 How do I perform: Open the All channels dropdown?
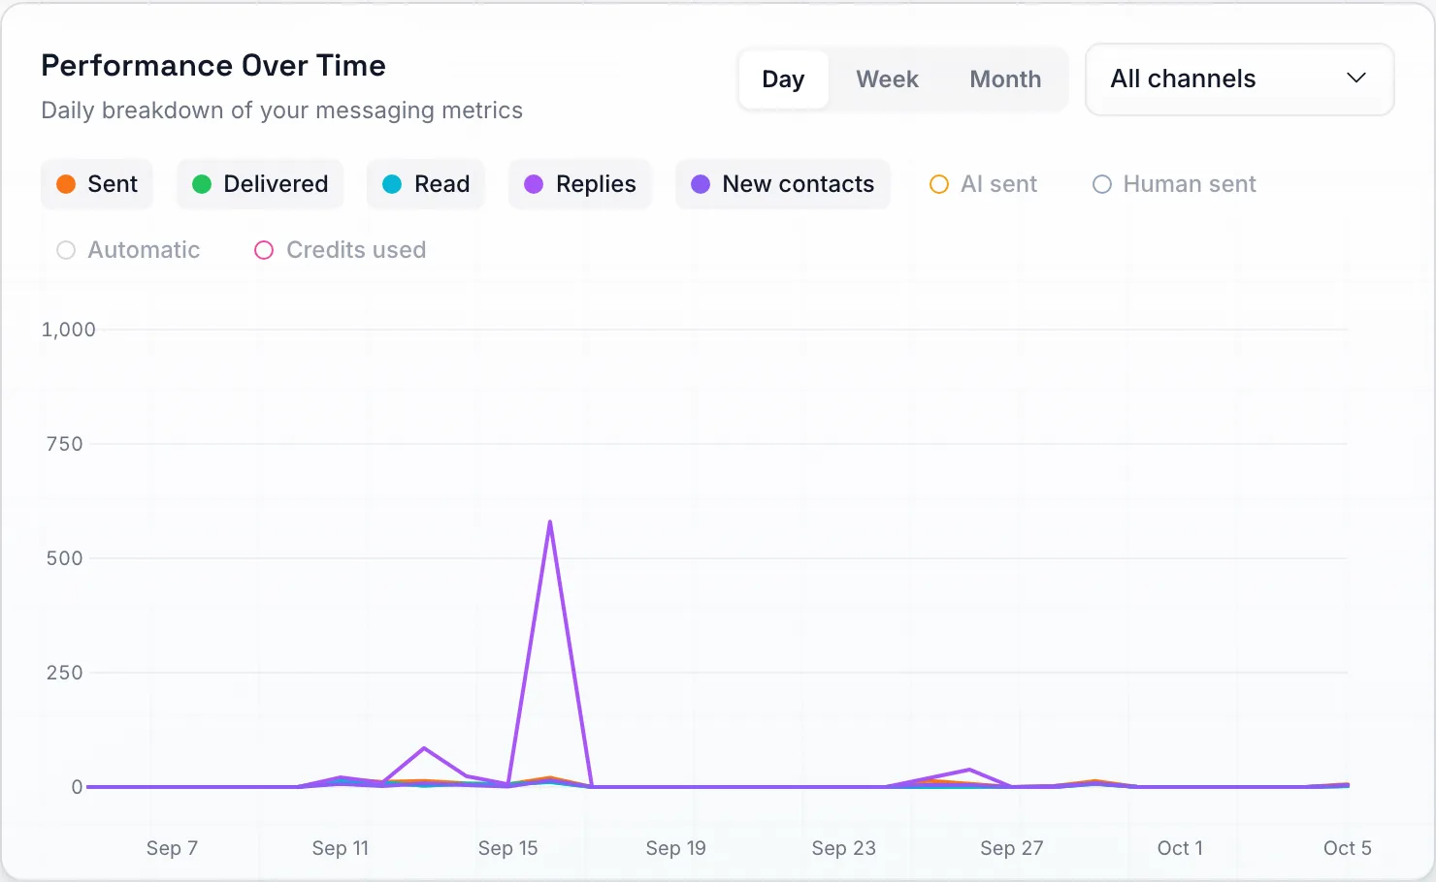(1239, 79)
